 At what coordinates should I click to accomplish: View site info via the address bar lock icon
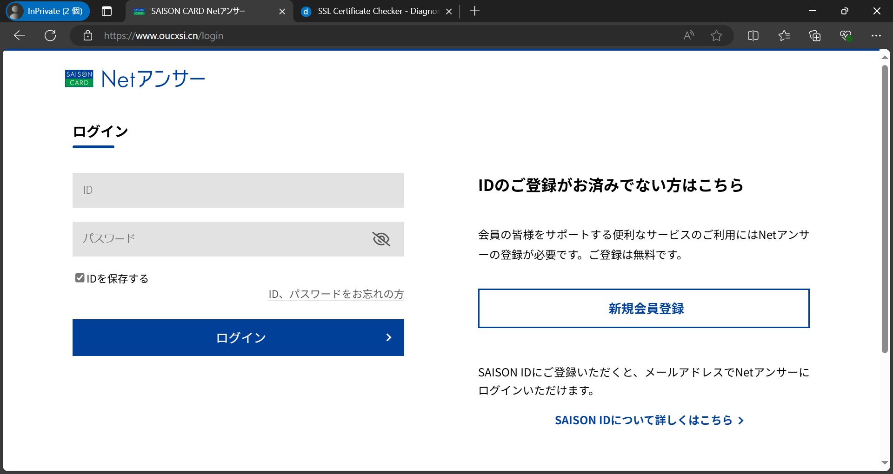click(x=88, y=36)
